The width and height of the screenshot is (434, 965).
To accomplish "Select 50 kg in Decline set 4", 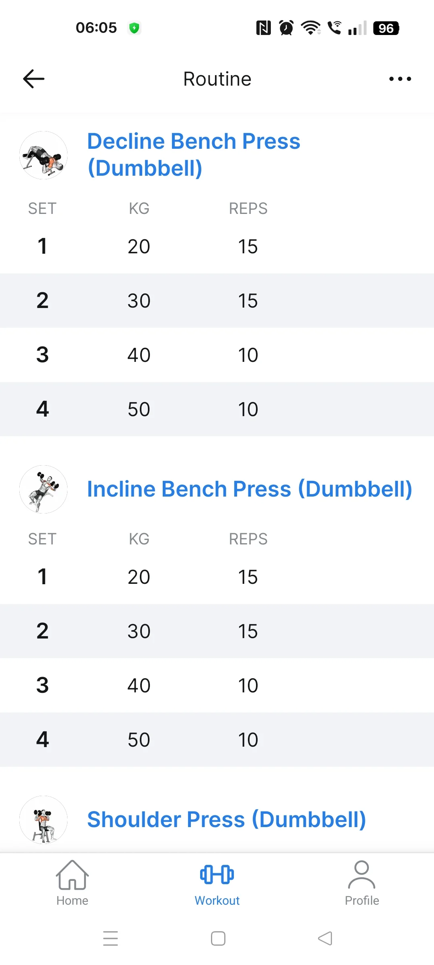I will click(x=139, y=409).
